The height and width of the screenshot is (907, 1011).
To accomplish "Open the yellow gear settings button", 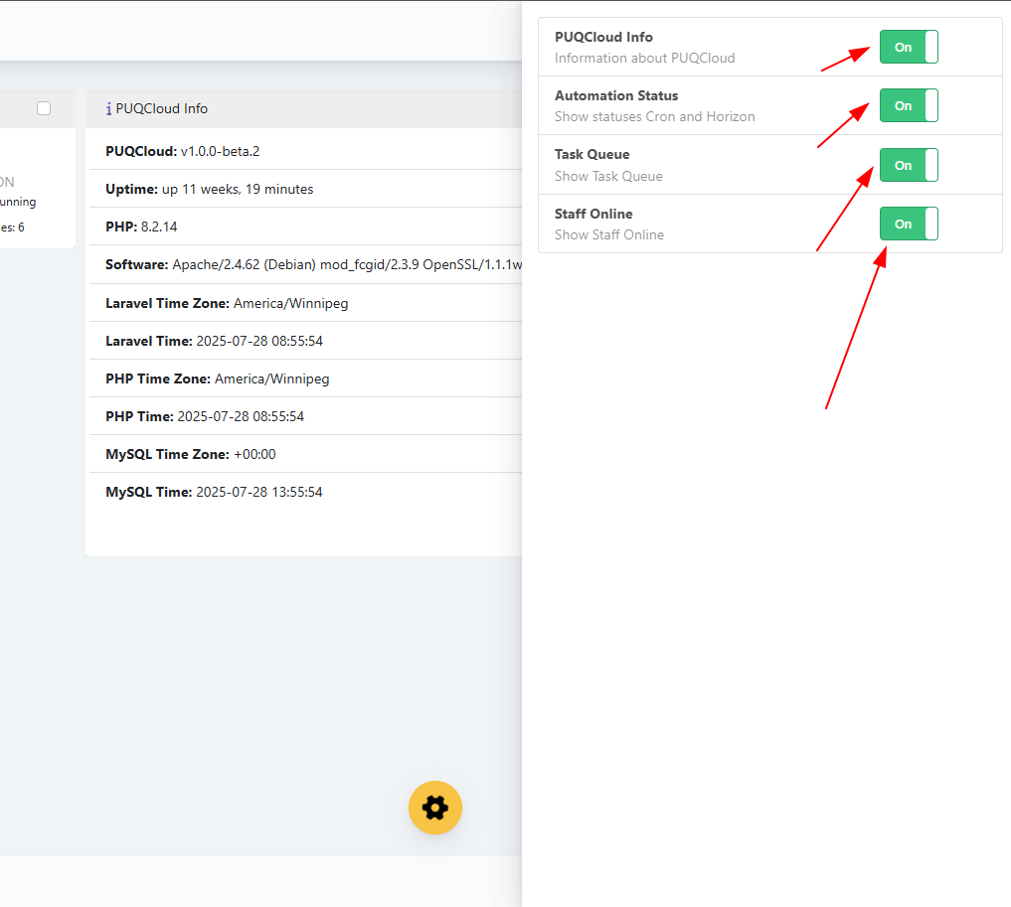I will tap(435, 807).
